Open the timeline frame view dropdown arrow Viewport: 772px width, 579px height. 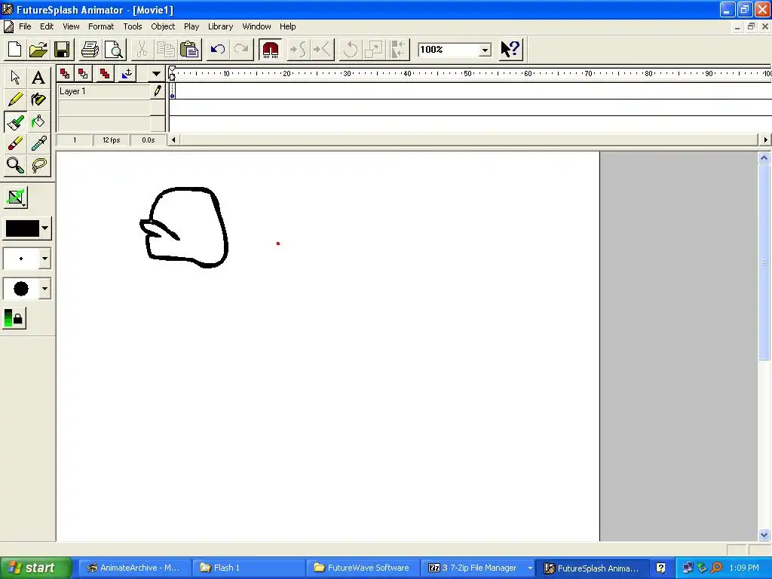click(x=156, y=74)
